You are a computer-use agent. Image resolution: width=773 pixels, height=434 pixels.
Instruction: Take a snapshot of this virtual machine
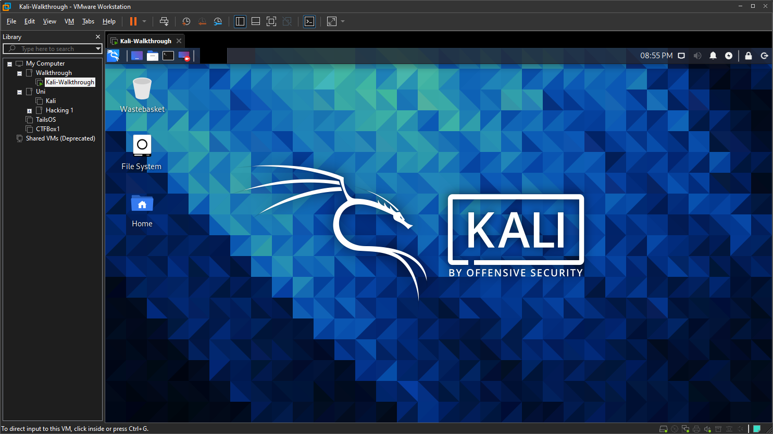click(186, 21)
